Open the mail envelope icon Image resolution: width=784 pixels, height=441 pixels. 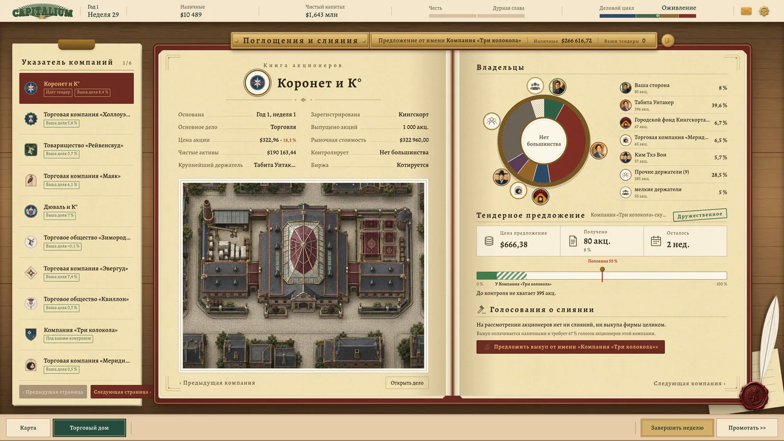(x=746, y=11)
